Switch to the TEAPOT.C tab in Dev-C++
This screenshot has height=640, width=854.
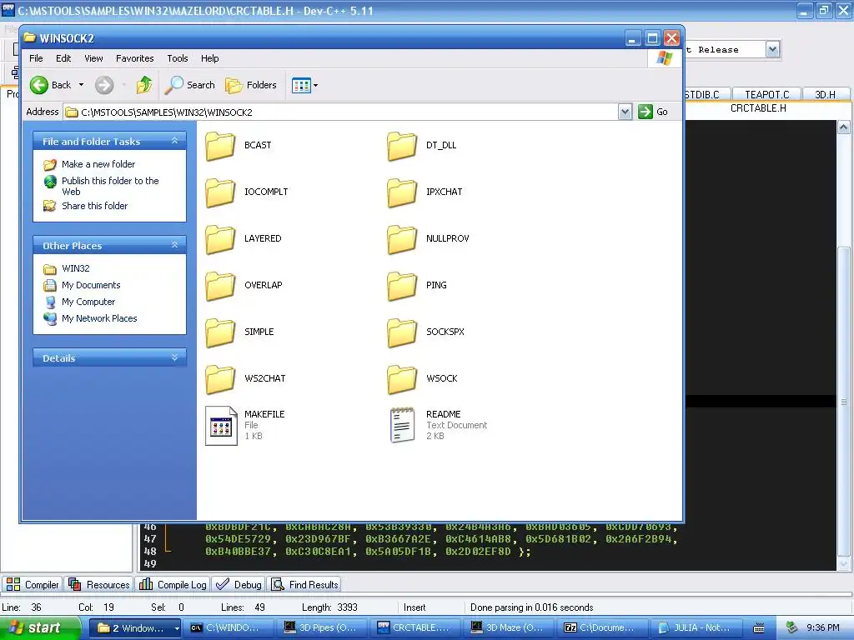pyautogui.click(x=767, y=95)
